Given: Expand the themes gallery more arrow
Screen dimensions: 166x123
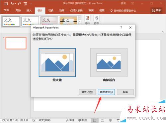Looking at the screenshot, I should click(80, 22).
